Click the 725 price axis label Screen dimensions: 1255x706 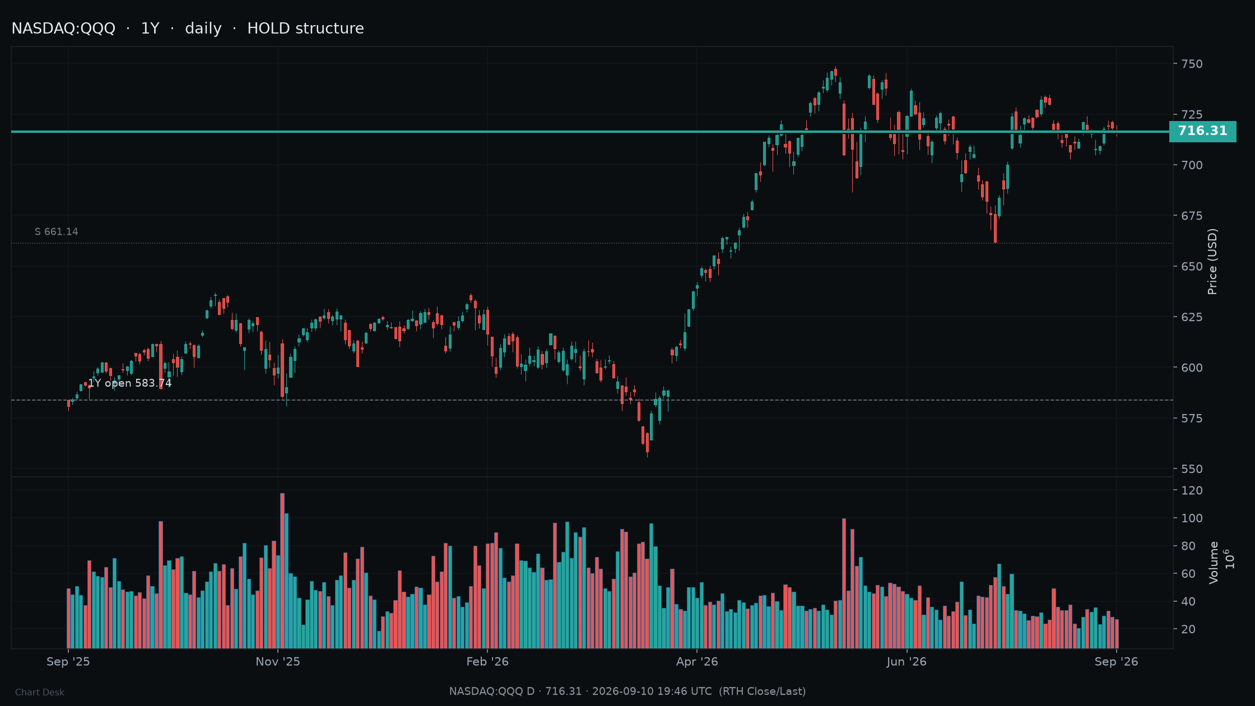pos(1192,114)
